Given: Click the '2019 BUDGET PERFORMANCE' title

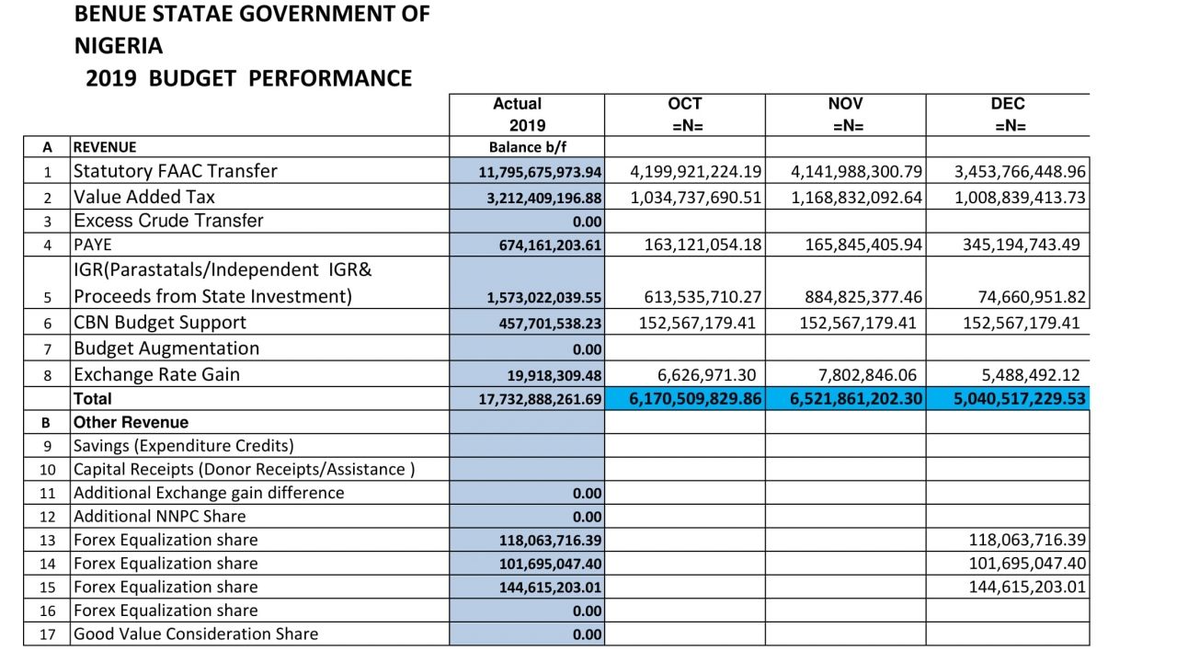Looking at the screenshot, I should point(248,79).
